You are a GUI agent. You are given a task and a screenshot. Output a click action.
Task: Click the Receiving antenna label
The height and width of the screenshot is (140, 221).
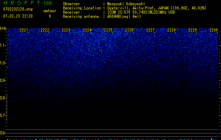pyautogui.click(x=81, y=16)
